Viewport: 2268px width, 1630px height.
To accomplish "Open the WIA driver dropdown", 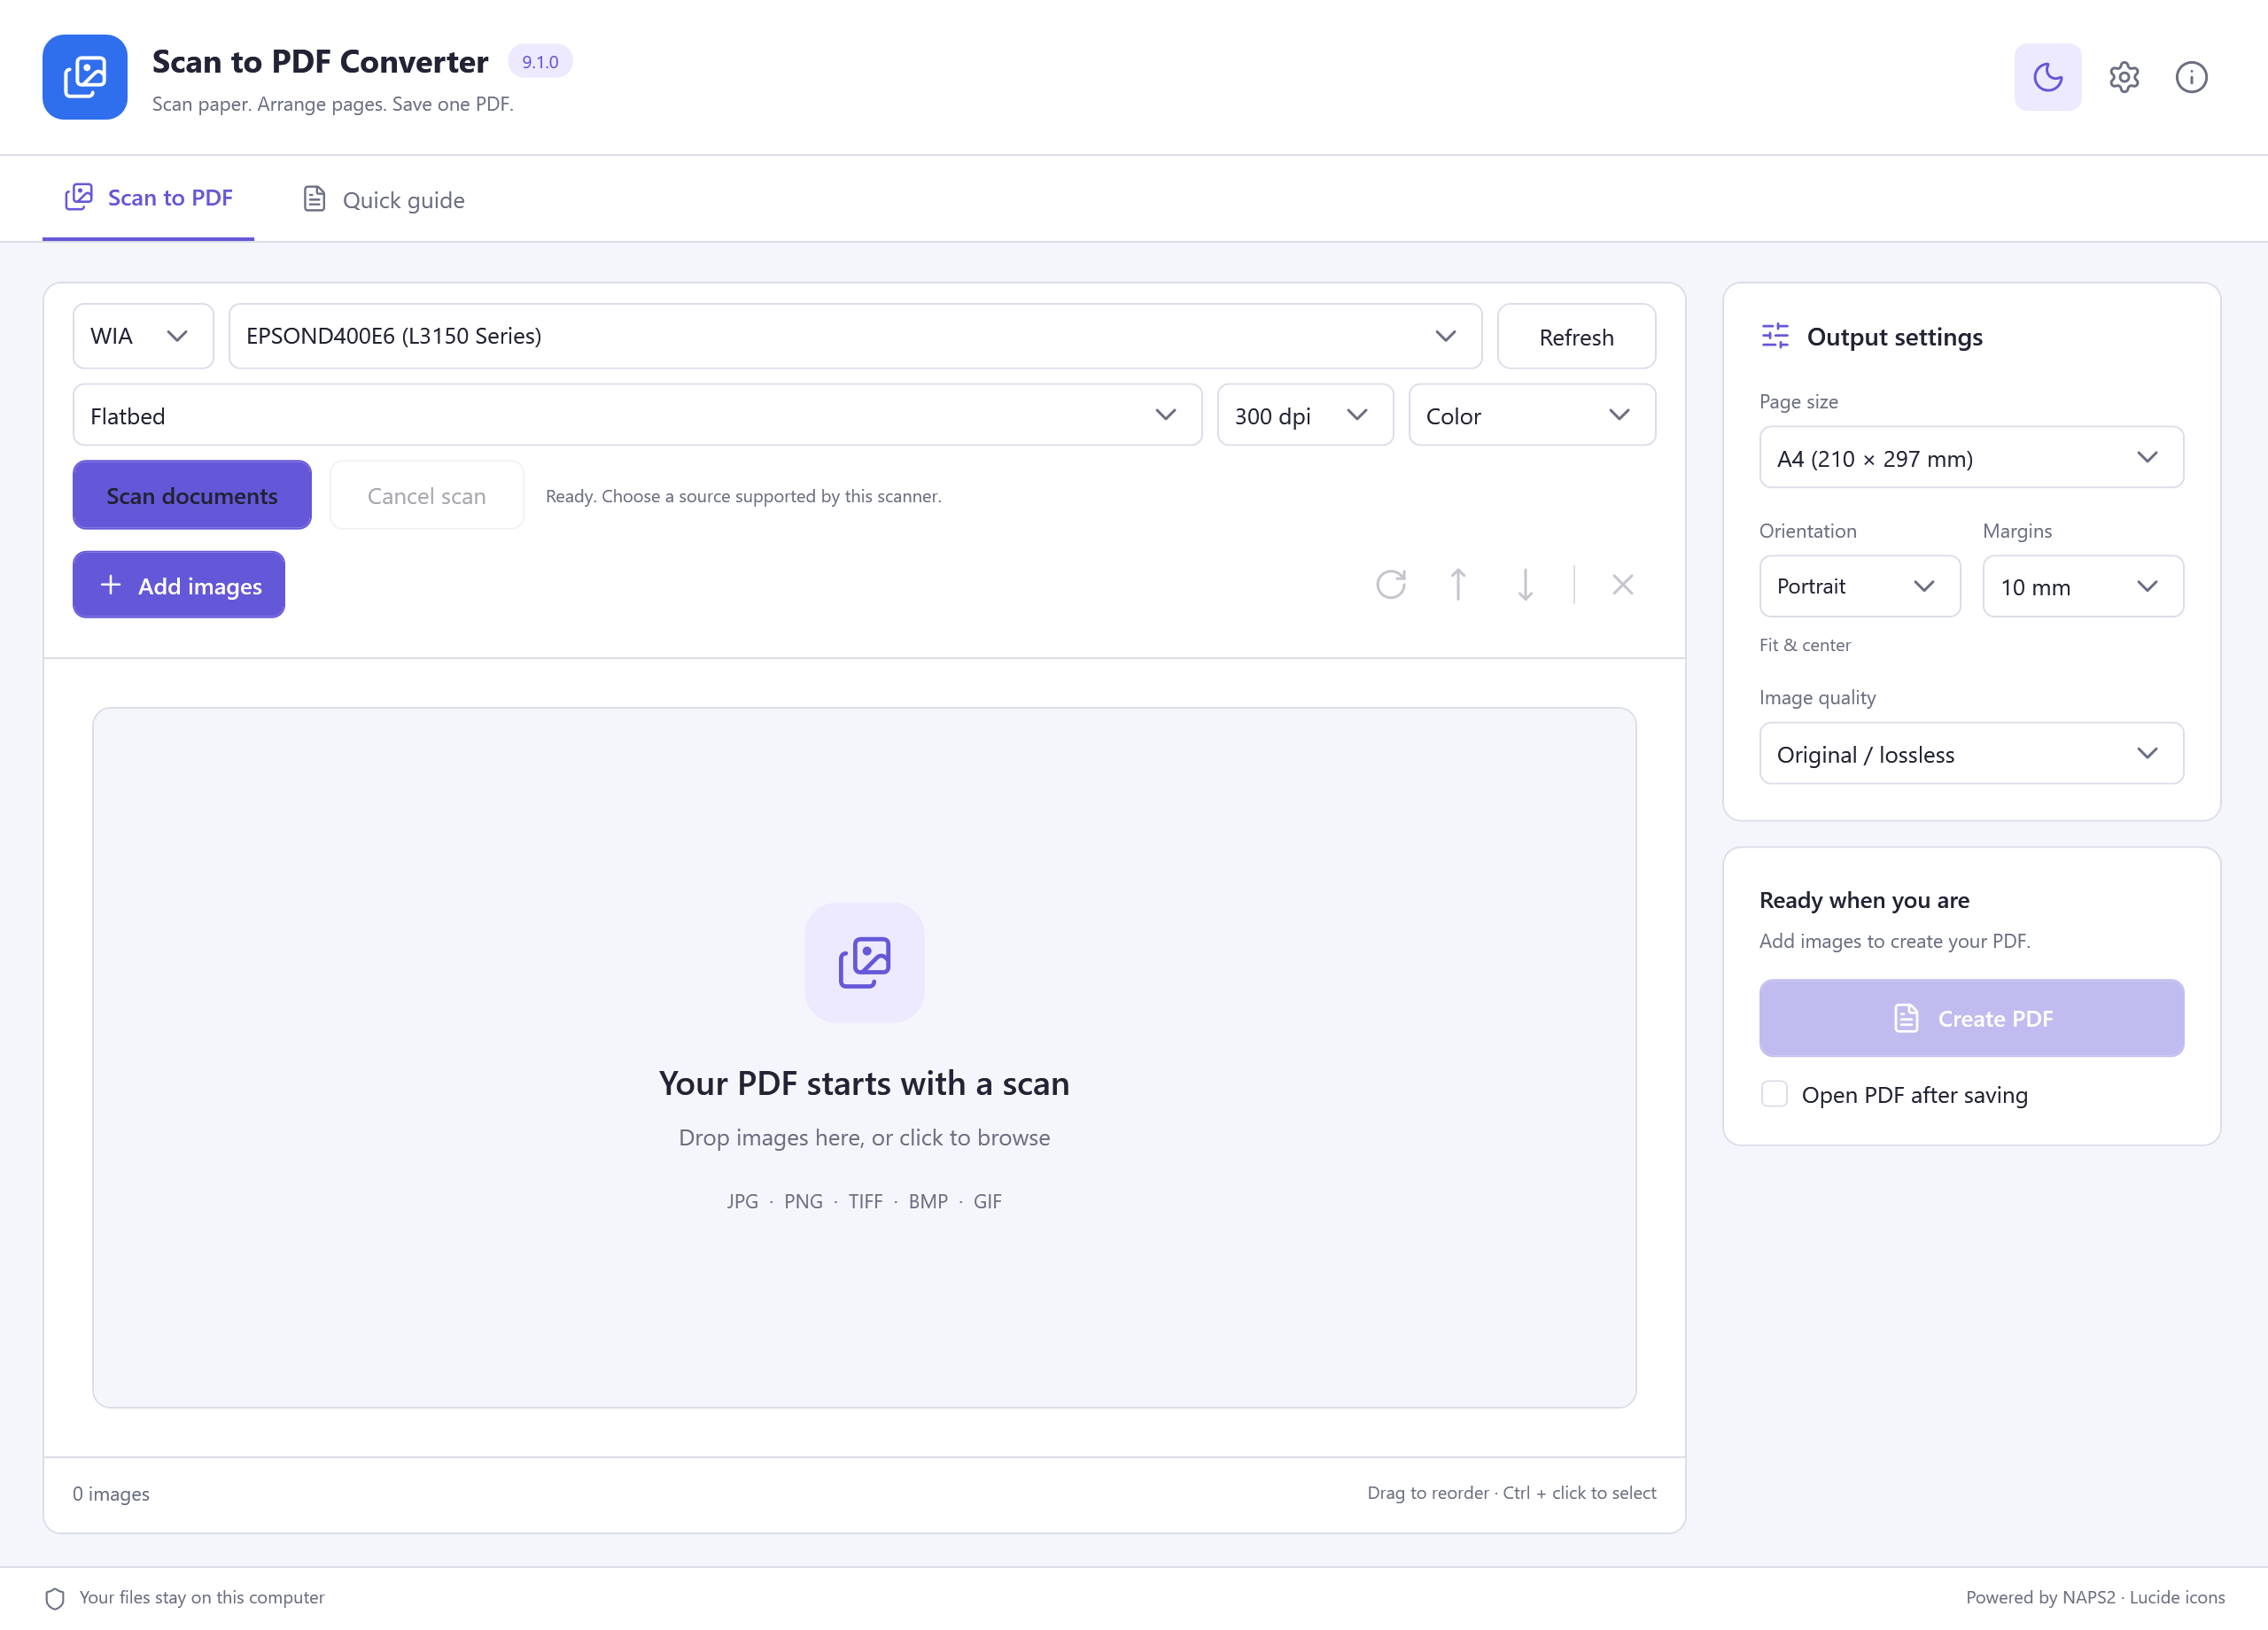I will coord(143,336).
